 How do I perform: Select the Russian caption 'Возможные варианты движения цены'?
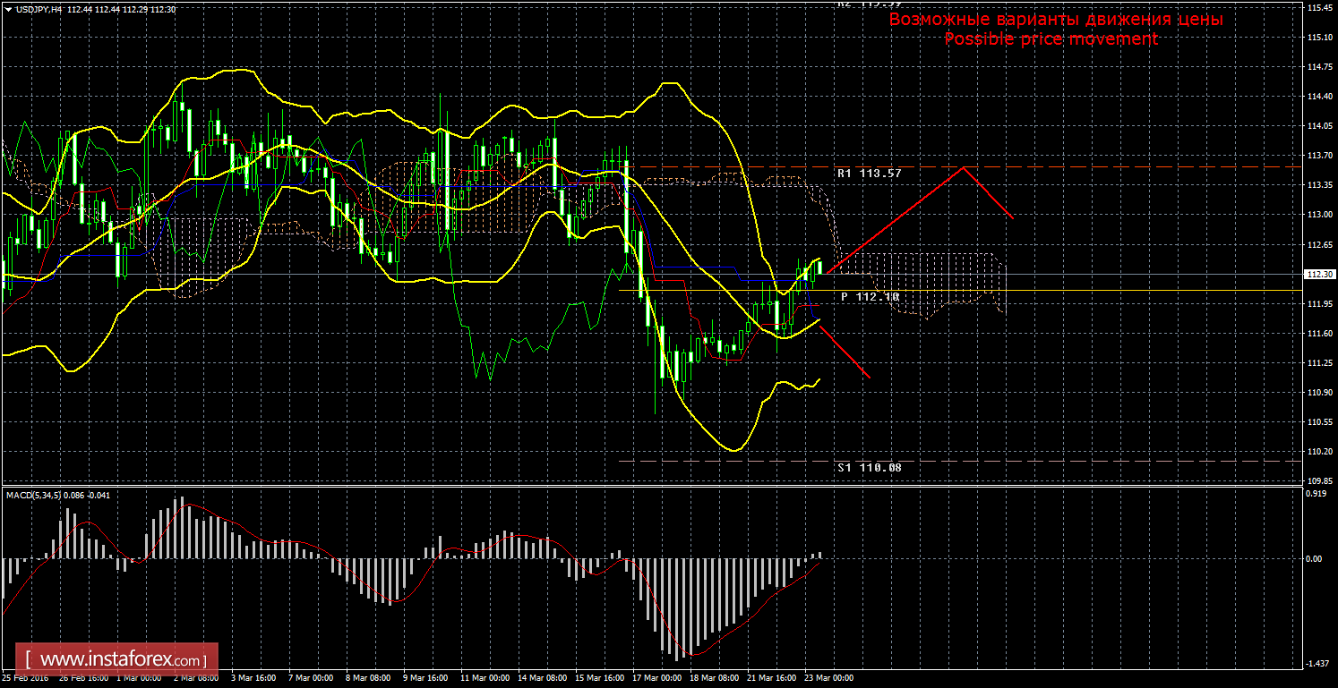[x=1055, y=20]
